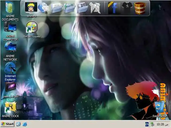Click the Start button
This screenshot has width=171, height=128.
tap(7, 124)
